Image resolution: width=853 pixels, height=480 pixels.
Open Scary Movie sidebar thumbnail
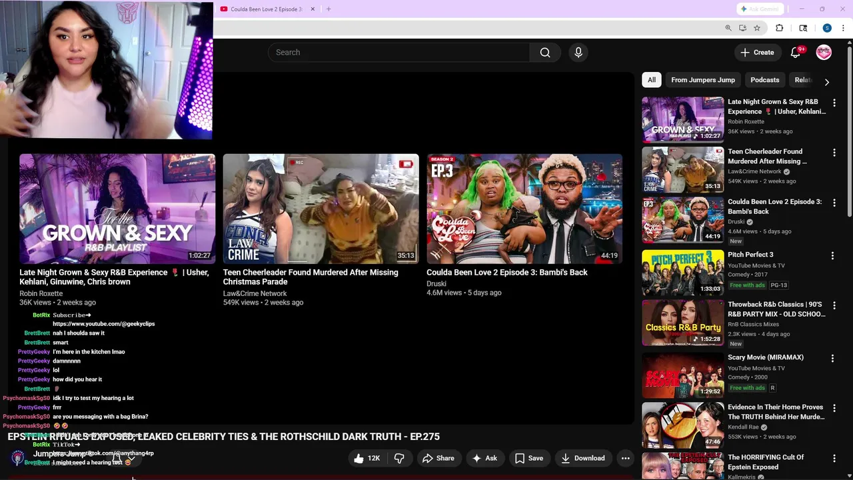point(682,375)
